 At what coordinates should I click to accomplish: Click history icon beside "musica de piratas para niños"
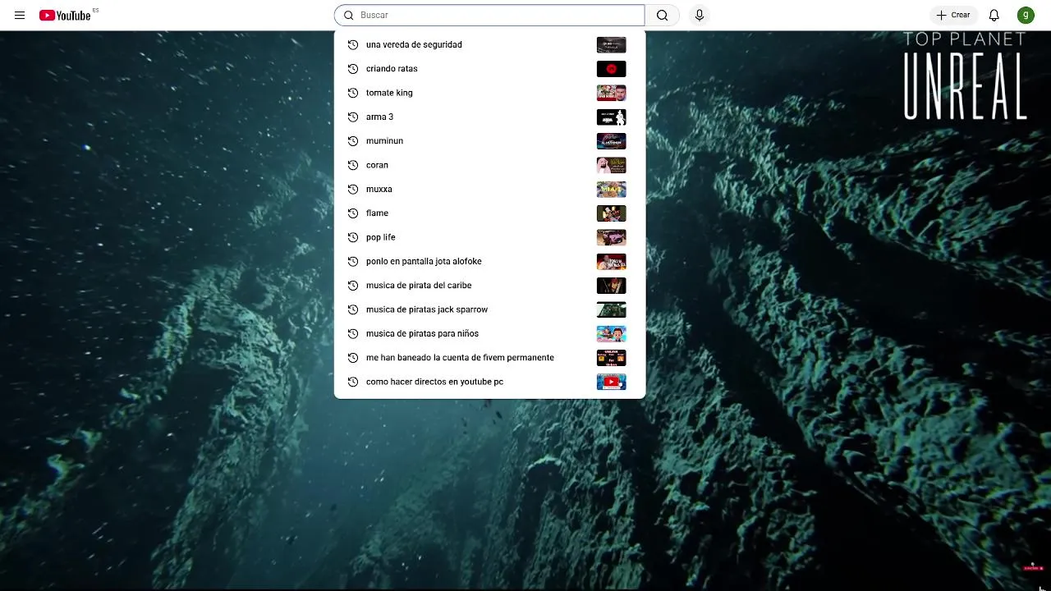tap(353, 333)
